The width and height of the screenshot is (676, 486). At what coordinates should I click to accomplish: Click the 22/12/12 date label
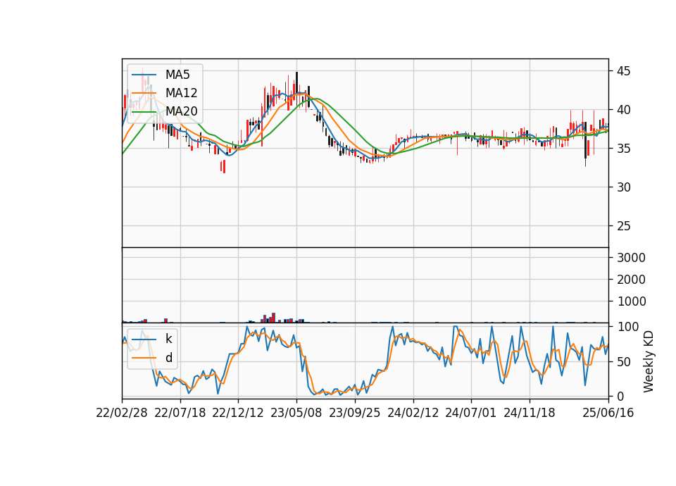click(x=238, y=413)
